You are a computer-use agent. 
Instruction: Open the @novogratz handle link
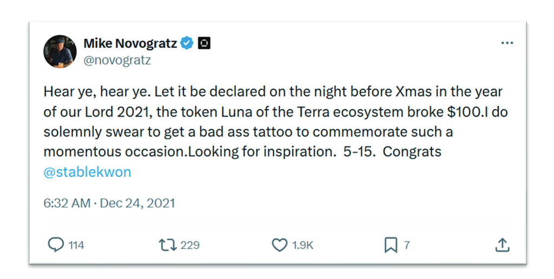point(117,61)
